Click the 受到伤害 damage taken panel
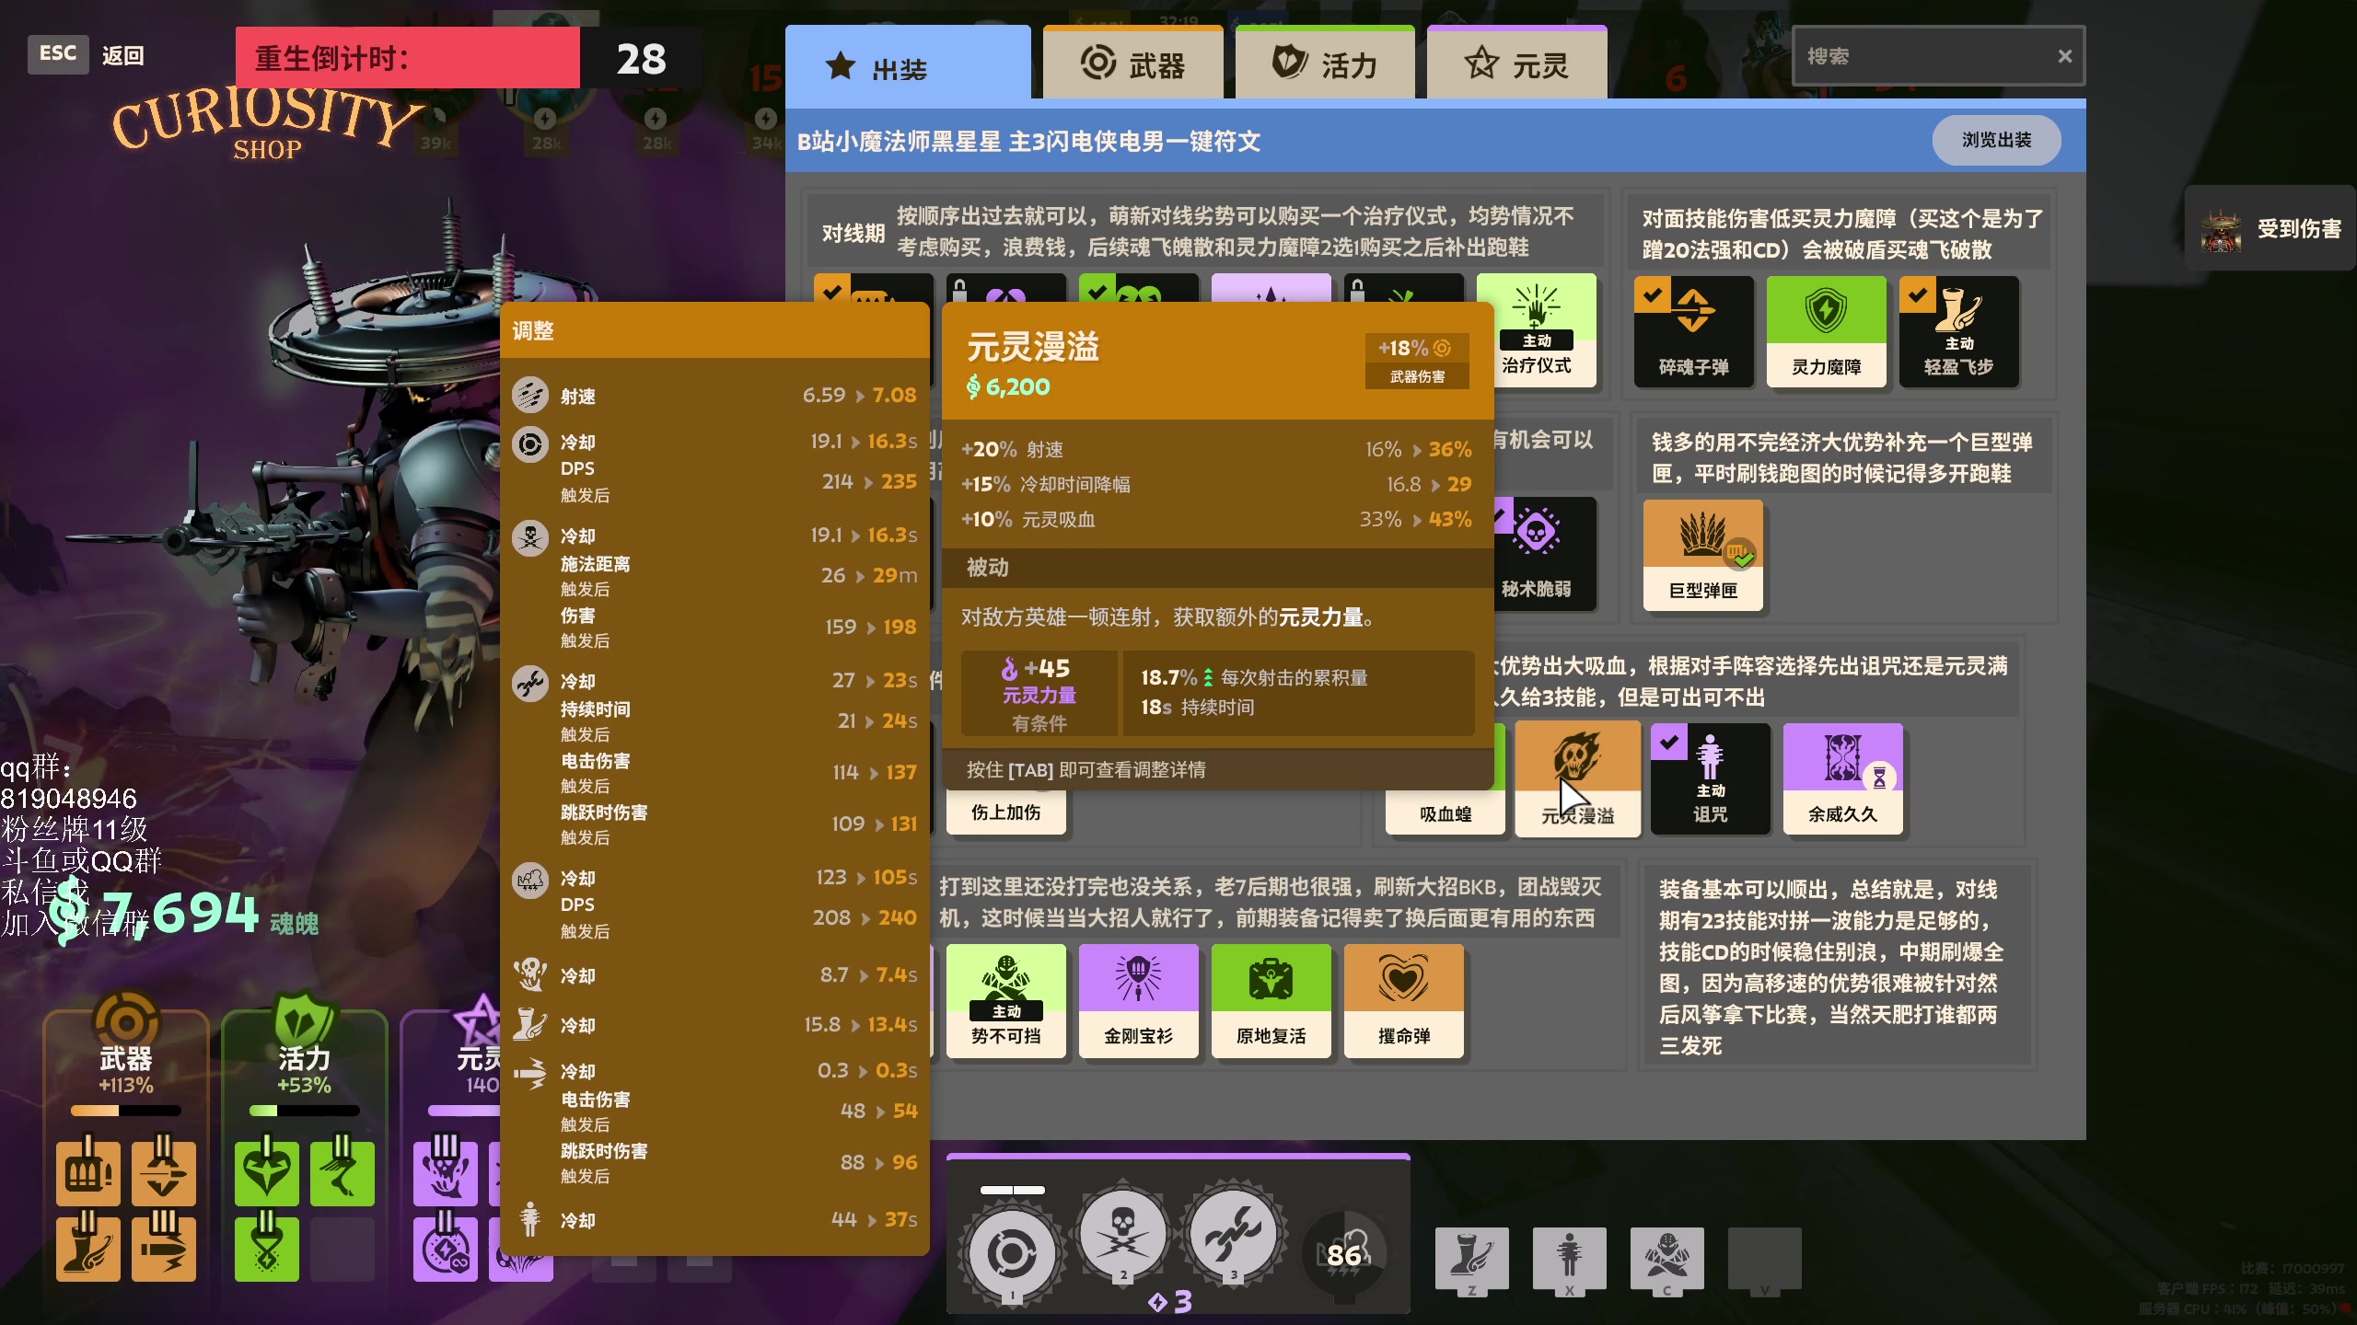This screenshot has width=2357, height=1325. [2270, 228]
